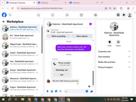Click the Call button in phone card

click(61, 75)
